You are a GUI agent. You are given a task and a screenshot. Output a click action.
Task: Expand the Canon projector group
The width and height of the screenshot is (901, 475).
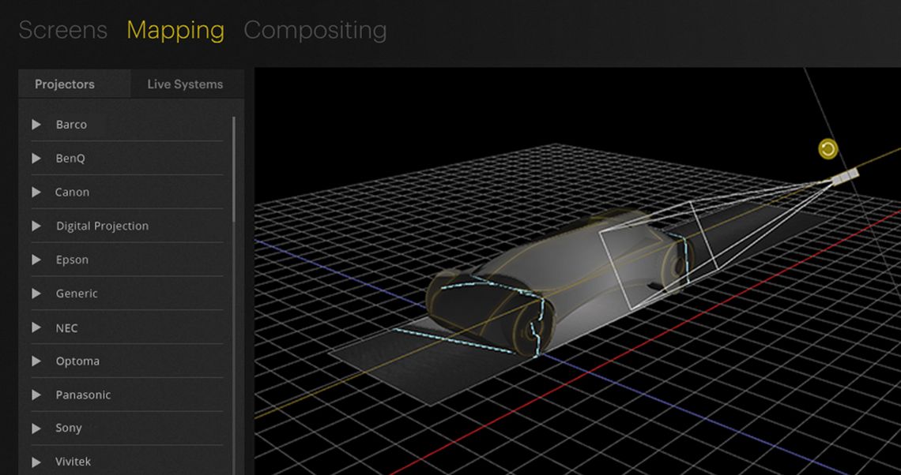click(36, 193)
